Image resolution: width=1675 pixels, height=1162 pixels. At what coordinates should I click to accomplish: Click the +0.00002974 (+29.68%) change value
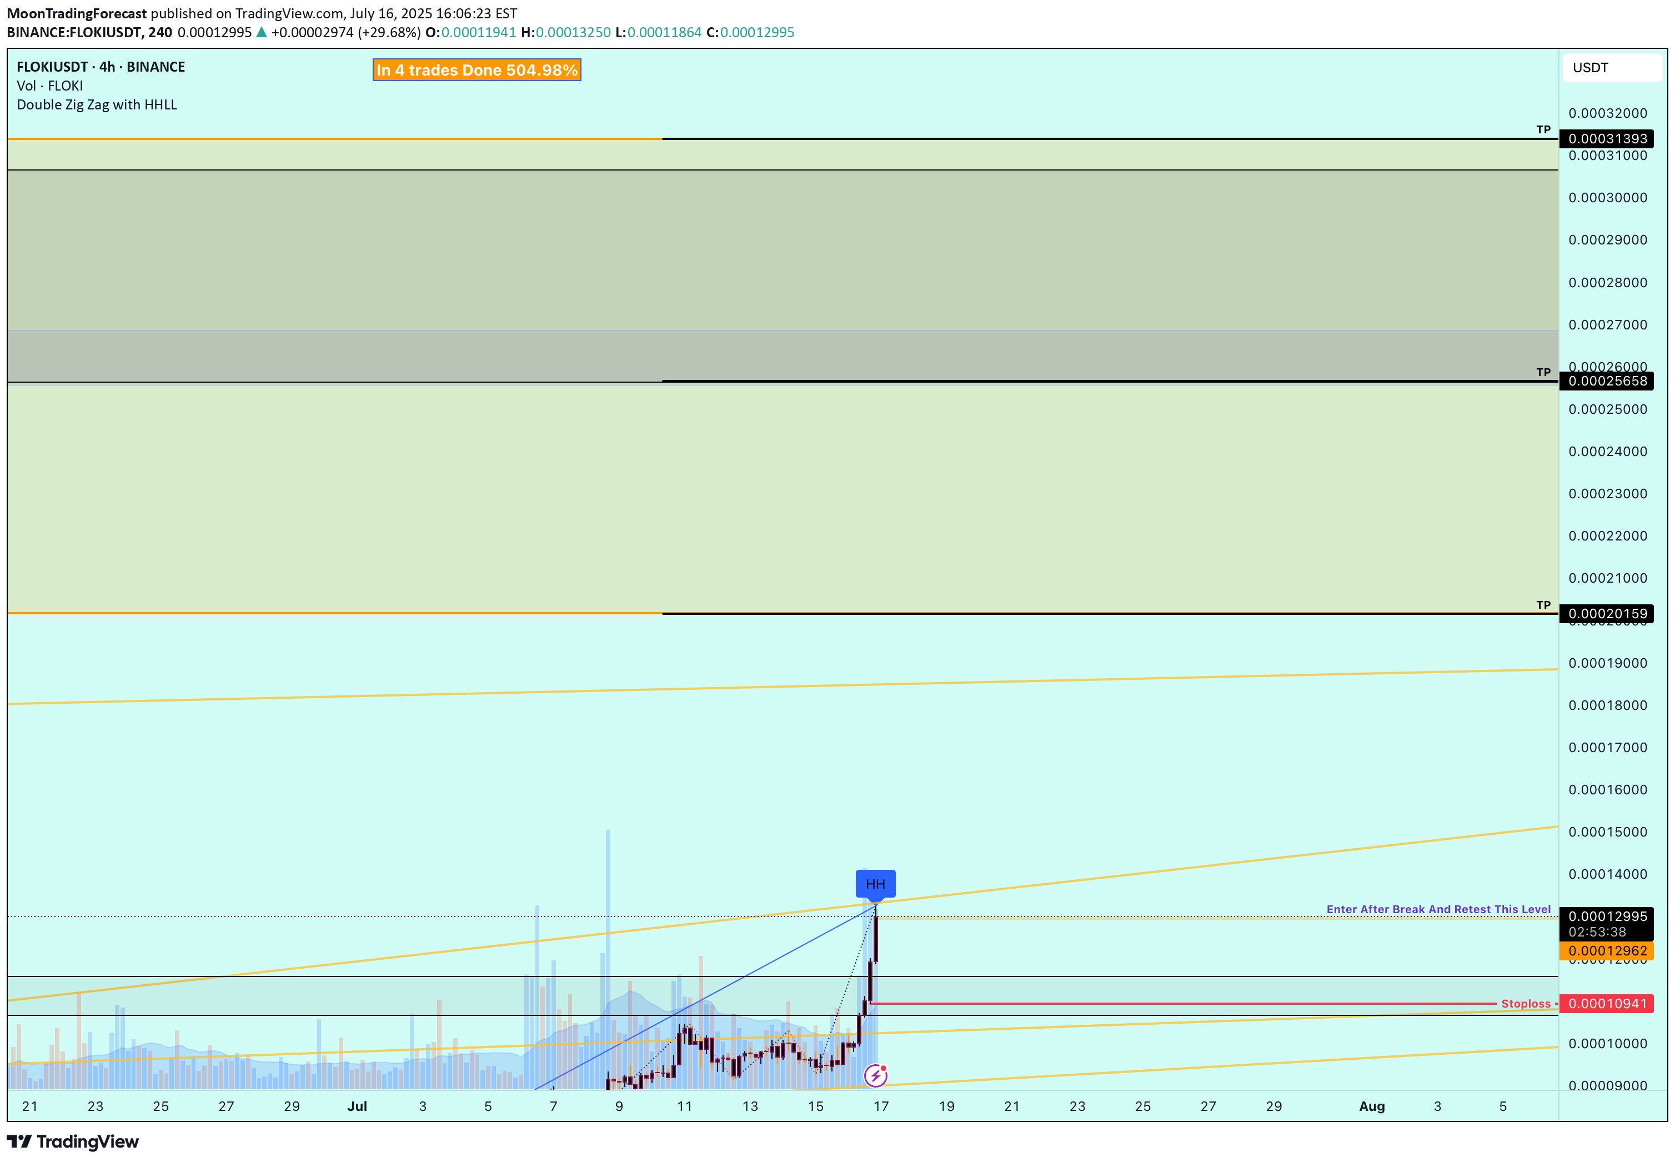tap(346, 32)
